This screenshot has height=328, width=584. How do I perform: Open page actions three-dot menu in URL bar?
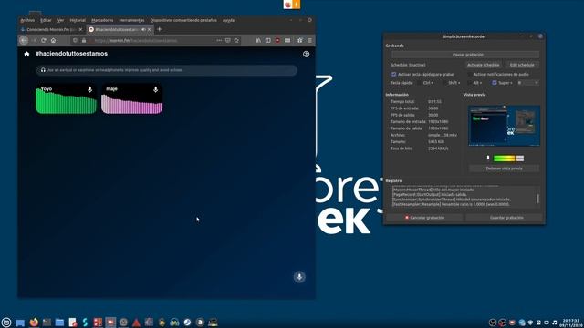219,40
